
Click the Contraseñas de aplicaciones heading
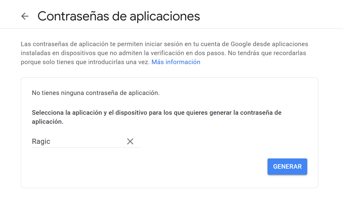pos(118,16)
